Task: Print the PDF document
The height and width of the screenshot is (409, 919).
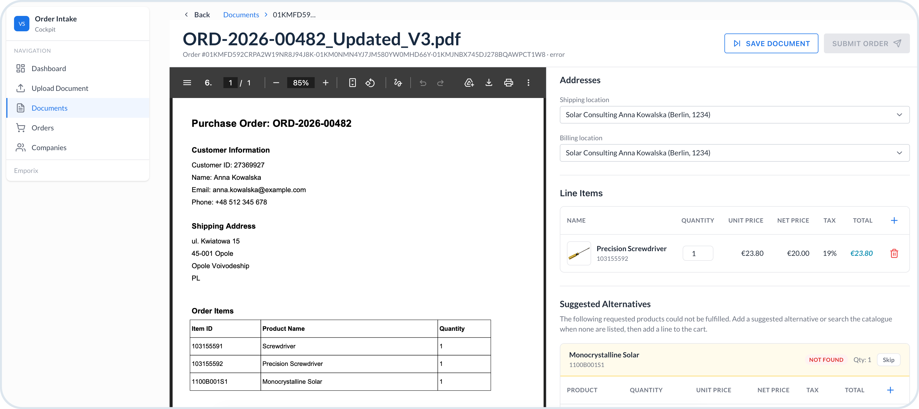Action: coord(508,83)
